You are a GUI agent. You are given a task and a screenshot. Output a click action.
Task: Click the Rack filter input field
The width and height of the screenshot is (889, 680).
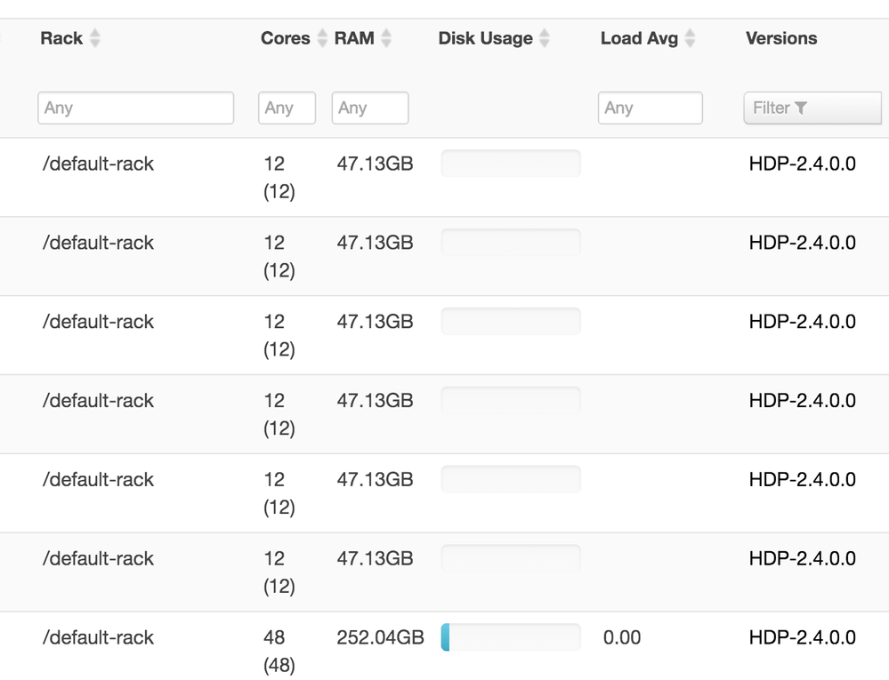[135, 108]
